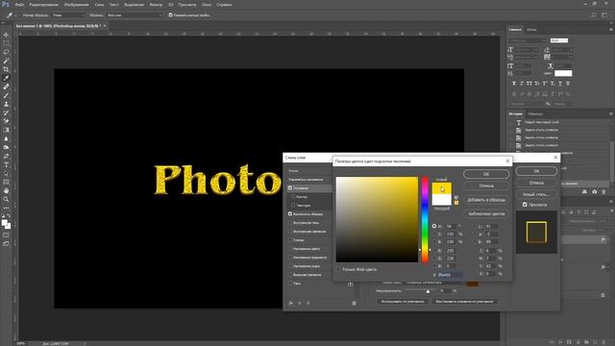The width and height of the screenshot is (615, 346).
Task: Switch to the Абзац tab
Action: (531, 30)
